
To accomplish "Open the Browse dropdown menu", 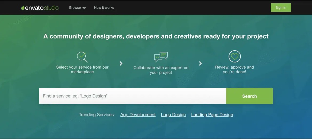I will coord(77,7).
